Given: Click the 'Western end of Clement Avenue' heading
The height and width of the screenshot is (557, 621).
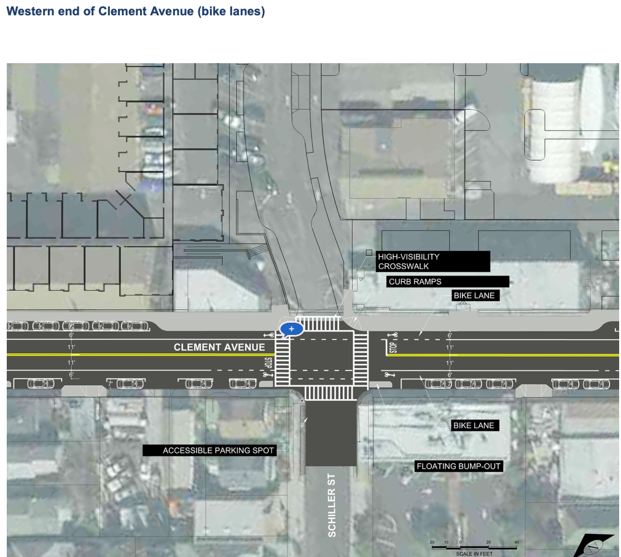Looking at the screenshot, I should (136, 12).
